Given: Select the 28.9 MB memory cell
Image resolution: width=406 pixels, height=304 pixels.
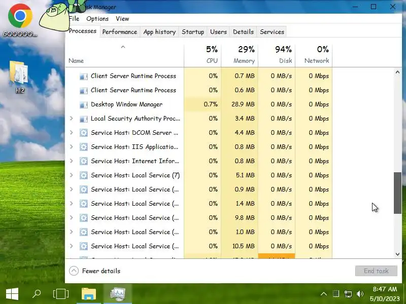Looking at the screenshot, I should [x=240, y=104].
